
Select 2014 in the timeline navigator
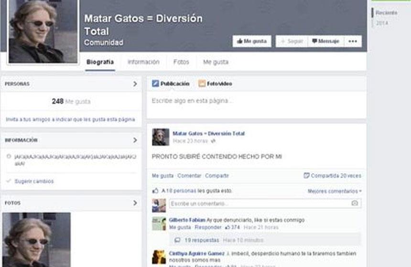click(382, 23)
